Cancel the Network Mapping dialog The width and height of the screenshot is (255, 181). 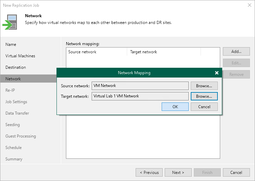(x=204, y=107)
